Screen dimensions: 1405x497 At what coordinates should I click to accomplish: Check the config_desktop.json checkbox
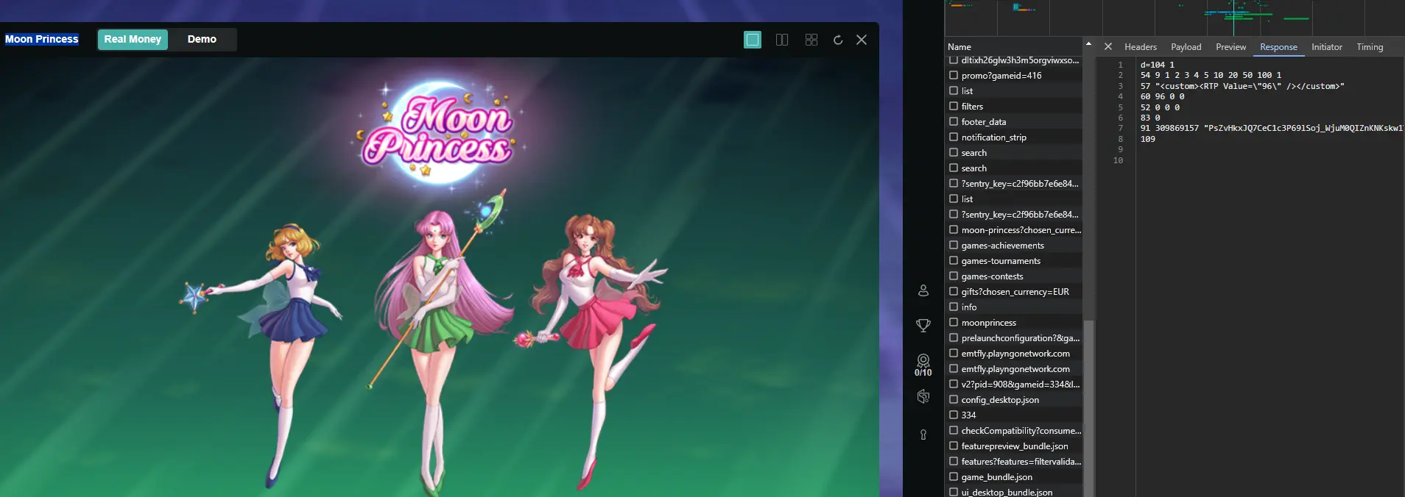(954, 399)
